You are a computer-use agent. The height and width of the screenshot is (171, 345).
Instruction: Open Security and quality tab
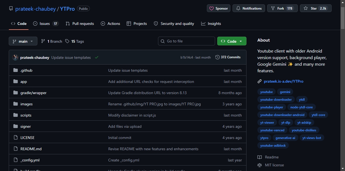pyautogui.click(x=174, y=24)
